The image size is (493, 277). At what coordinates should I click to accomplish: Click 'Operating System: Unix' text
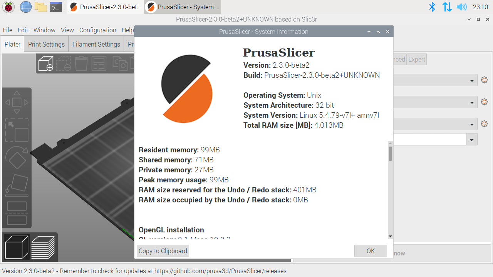282,95
